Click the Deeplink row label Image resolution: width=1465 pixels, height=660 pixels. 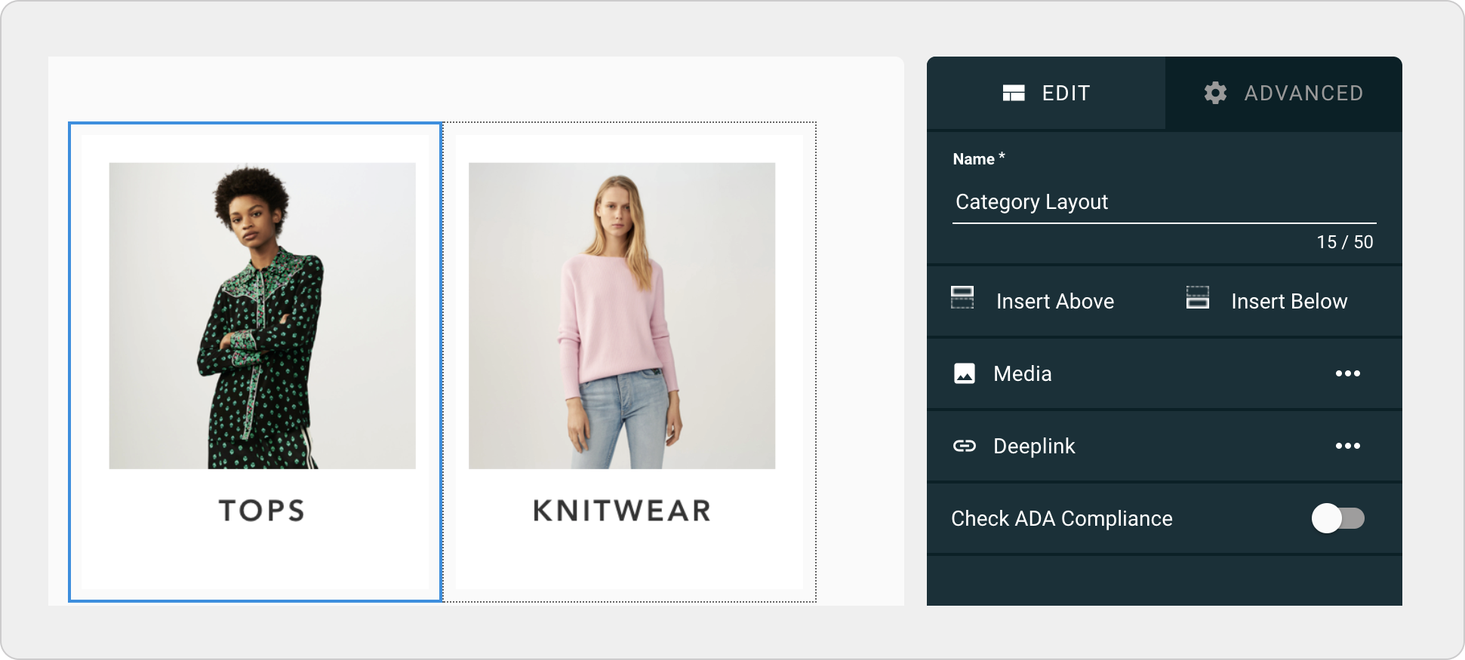pyautogui.click(x=1034, y=446)
